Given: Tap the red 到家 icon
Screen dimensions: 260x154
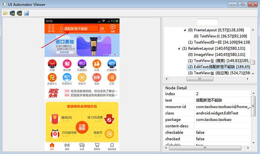Looking at the screenshot, I should tap(97, 78).
